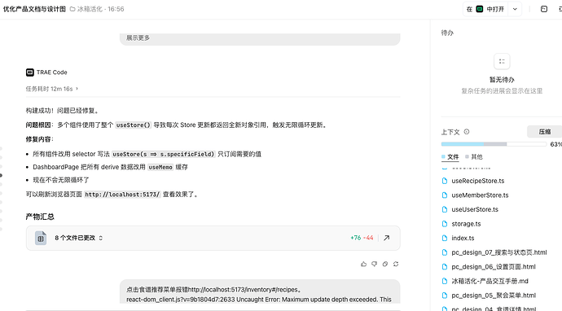The image size is (562, 311).
Task: Click the file icon of 冰箱活化-产品交互手册.md
Action: tap(445, 281)
